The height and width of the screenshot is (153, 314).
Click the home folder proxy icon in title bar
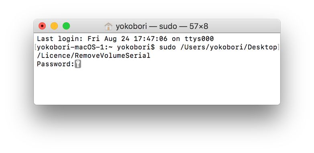[108, 26]
